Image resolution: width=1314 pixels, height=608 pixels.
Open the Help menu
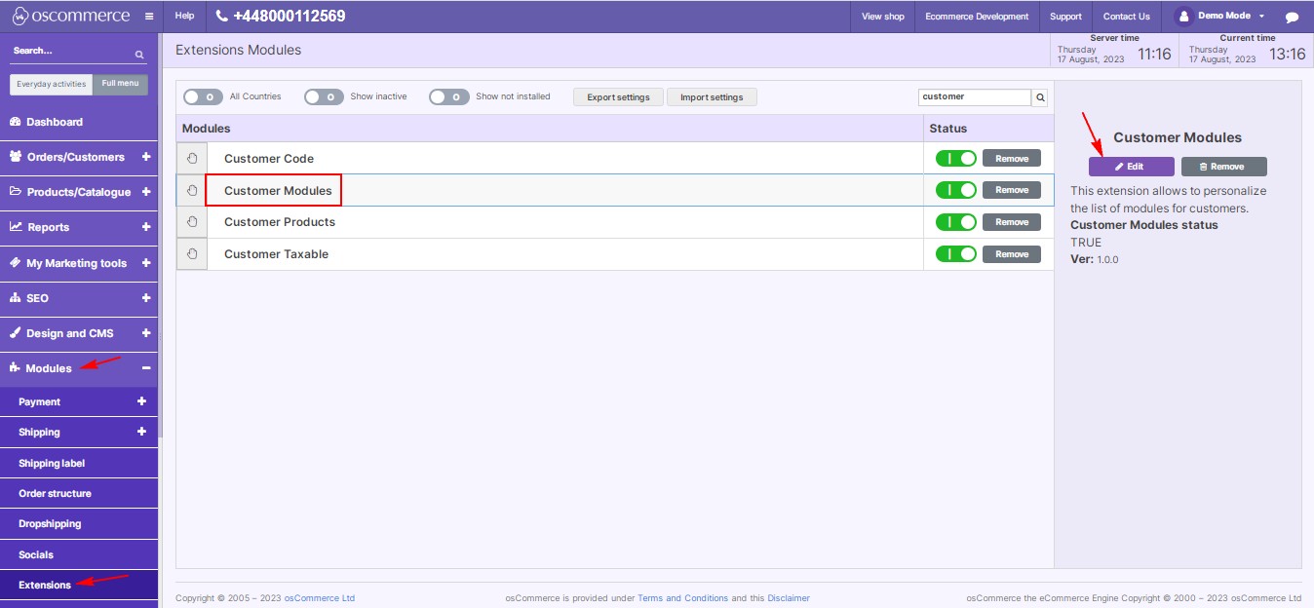(183, 16)
